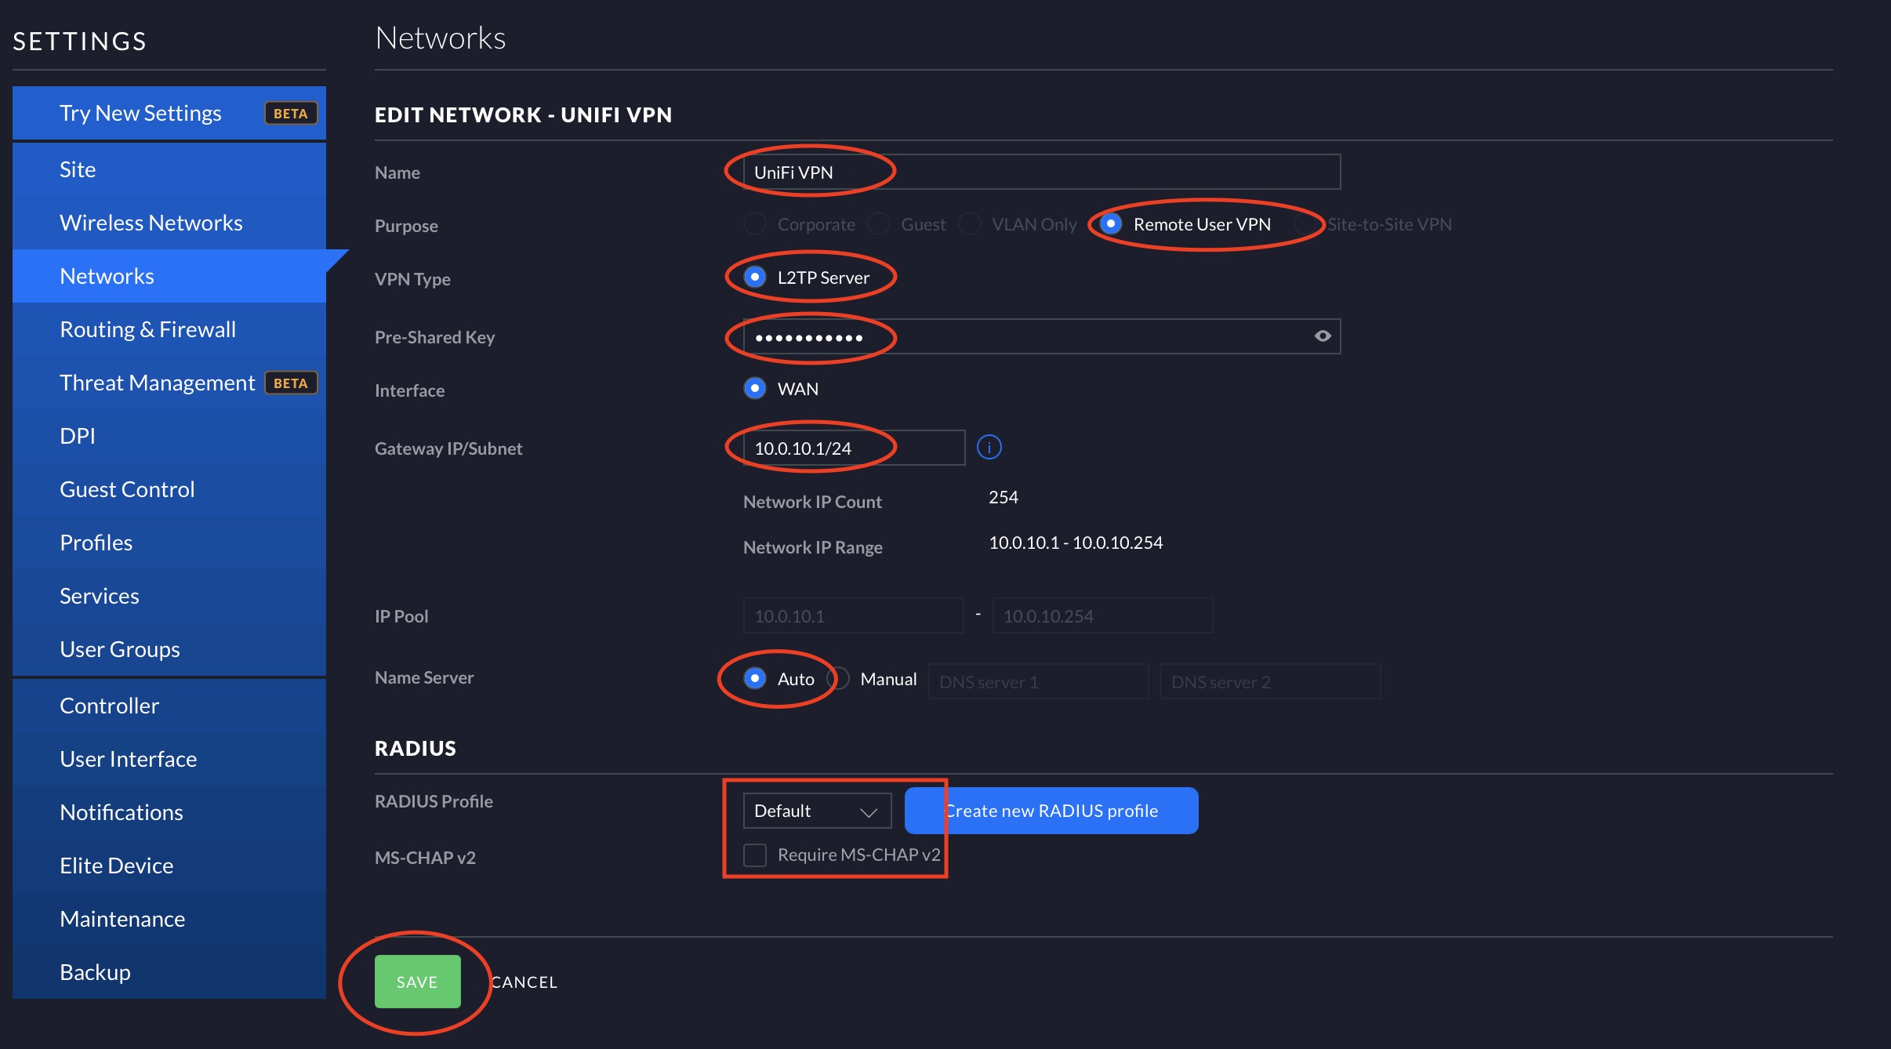The width and height of the screenshot is (1891, 1049).
Task: Click the IP Pool end field 10.0.10.254
Action: (x=1102, y=616)
